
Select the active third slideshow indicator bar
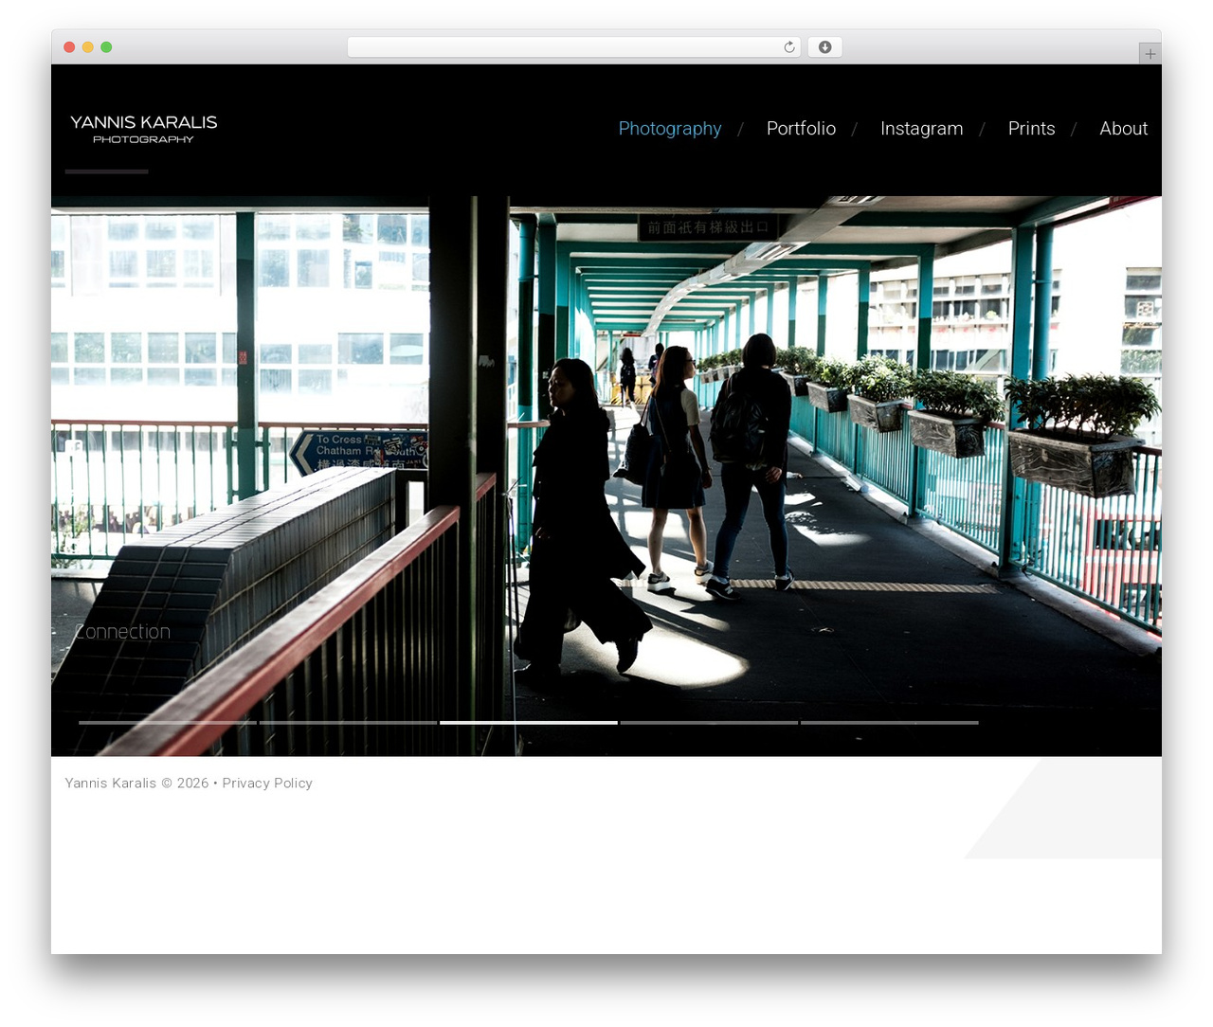click(529, 723)
